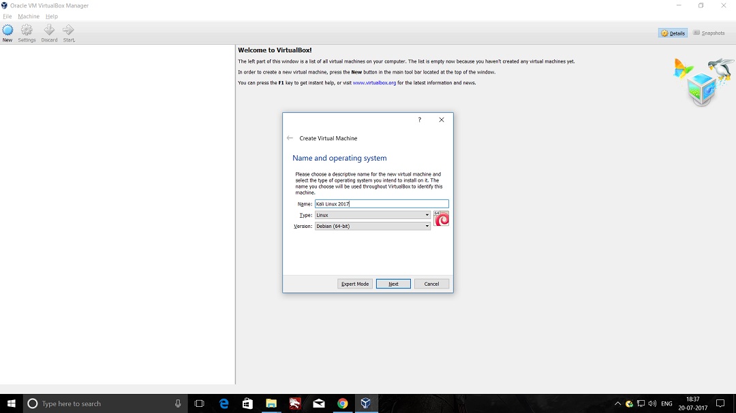Open Settings from the VirtualBox toolbar
Viewport: 736px width, 413px height.
pos(27,33)
